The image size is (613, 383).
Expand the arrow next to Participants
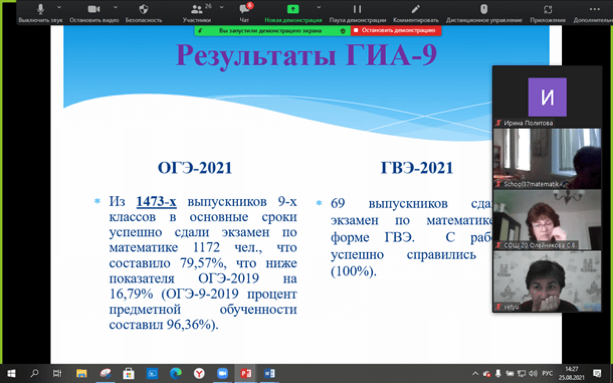coord(221,7)
